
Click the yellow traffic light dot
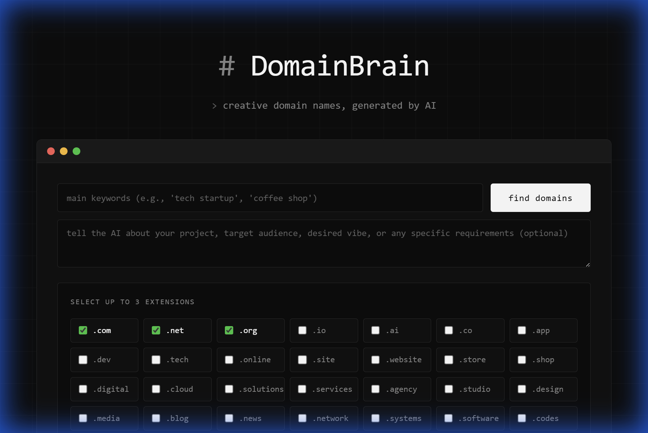click(x=64, y=151)
